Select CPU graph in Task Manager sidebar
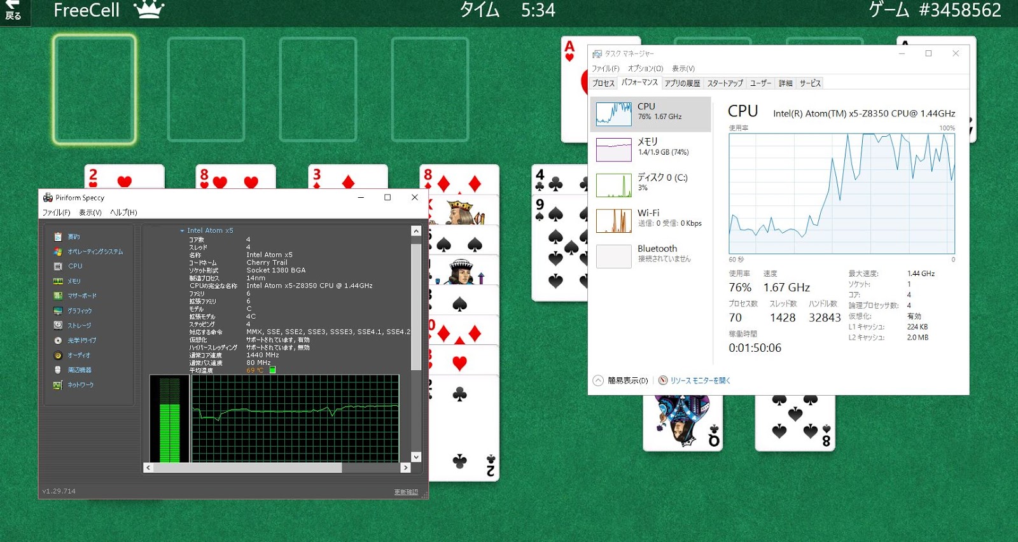The image size is (1018, 542). tap(650, 114)
